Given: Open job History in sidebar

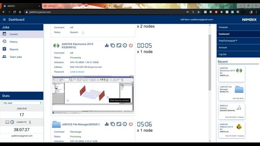Looking at the screenshot, I should coord(22,42).
